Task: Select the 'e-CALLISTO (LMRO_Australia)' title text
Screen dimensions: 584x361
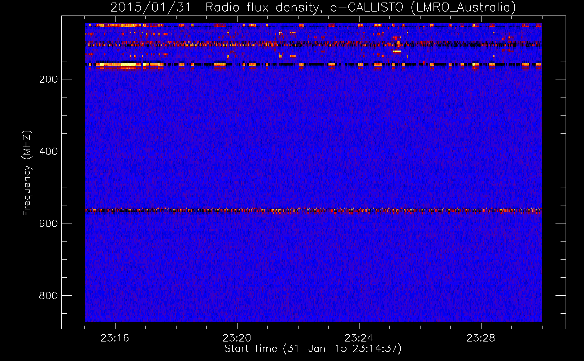Action: point(423,7)
